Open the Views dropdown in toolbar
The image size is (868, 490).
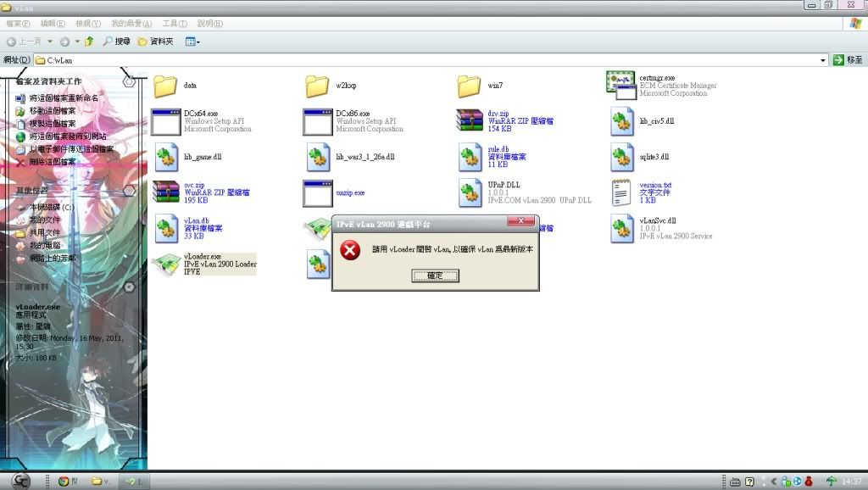click(192, 41)
